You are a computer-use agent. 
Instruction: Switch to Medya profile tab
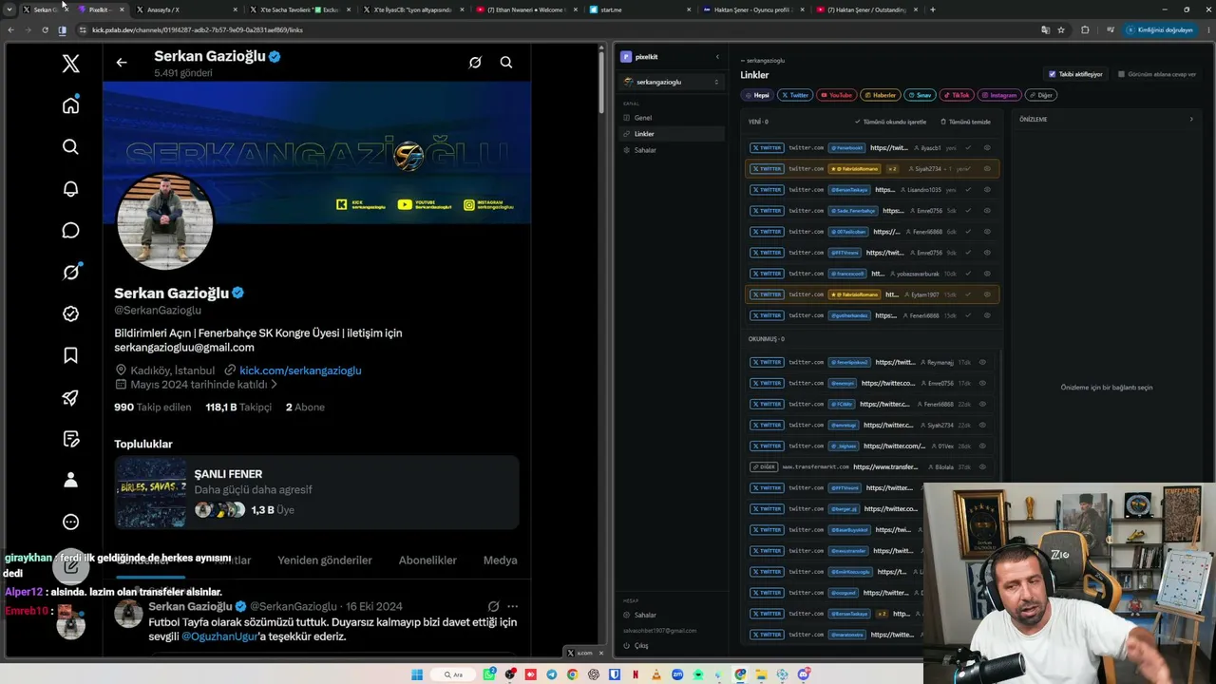click(501, 560)
